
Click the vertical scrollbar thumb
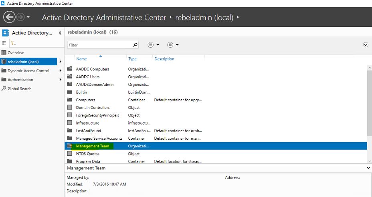click(x=369, y=103)
